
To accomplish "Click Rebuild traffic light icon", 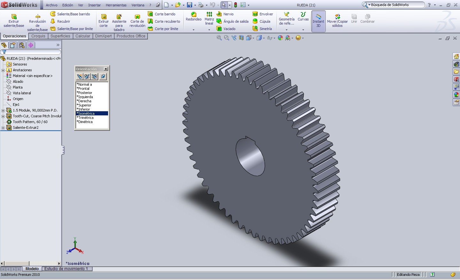I will click(236, 5).
